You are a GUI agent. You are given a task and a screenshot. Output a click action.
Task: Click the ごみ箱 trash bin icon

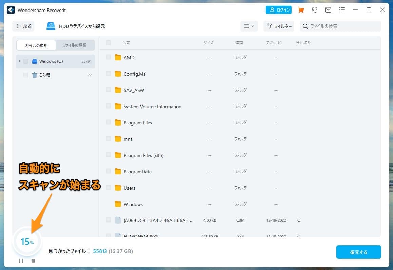pyautogui.click(x=35, y=75)
